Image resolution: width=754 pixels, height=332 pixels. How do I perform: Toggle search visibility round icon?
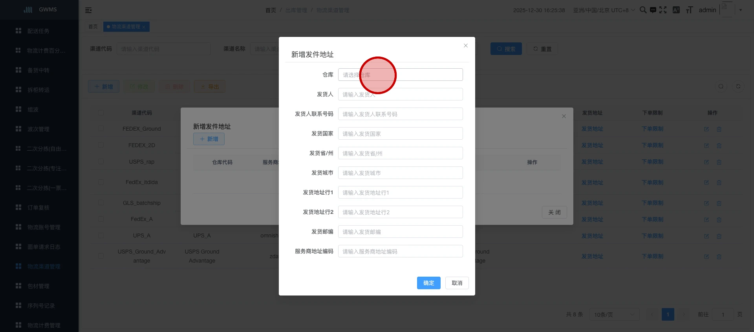click(x=721, y=86)
